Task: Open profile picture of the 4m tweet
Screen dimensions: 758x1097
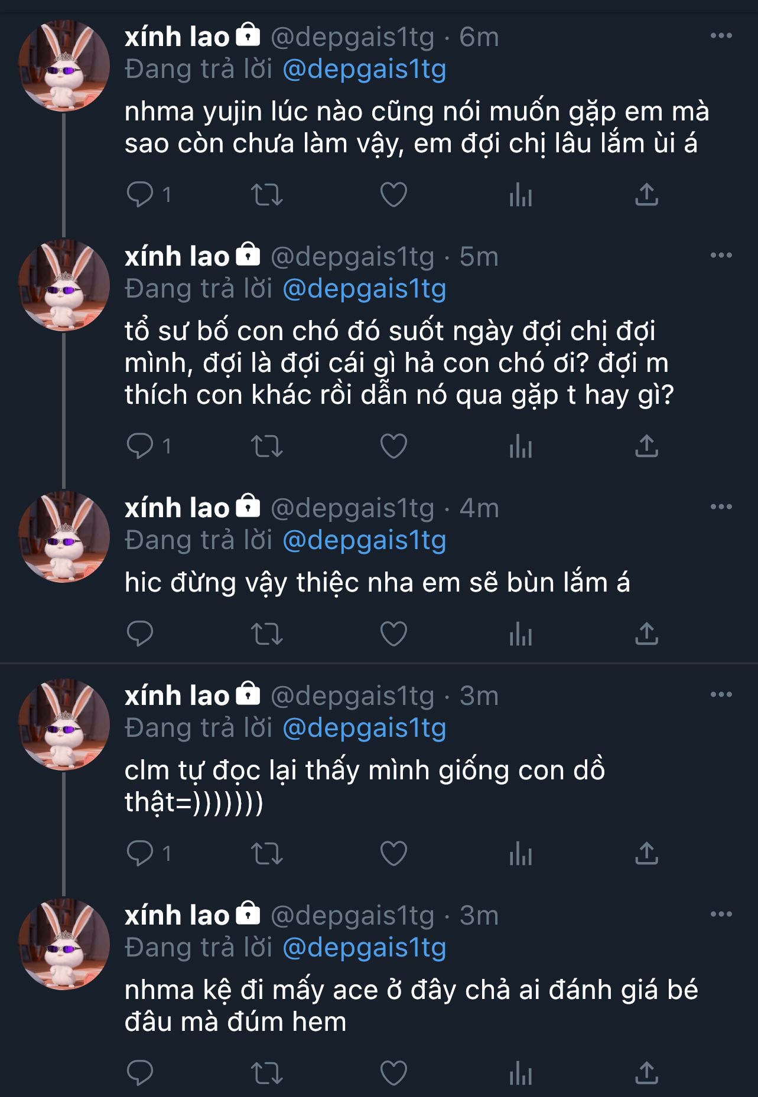Action: 64,537
